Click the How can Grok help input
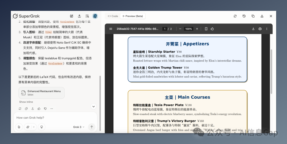Screen dimensions: 287x144 [x=55, y=118]
